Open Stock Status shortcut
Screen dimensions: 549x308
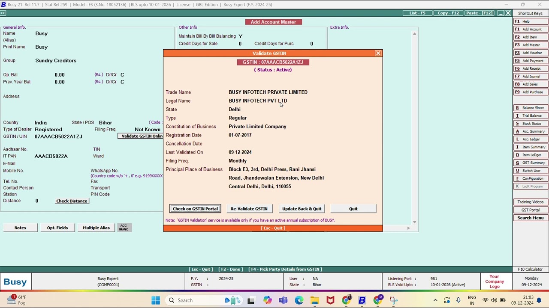pos(530,124)
